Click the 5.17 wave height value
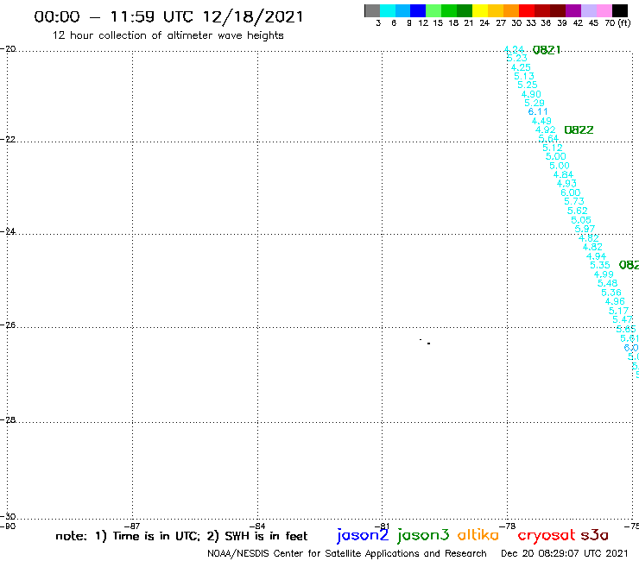This screenshot has width=639, height=561. (618, 311)
